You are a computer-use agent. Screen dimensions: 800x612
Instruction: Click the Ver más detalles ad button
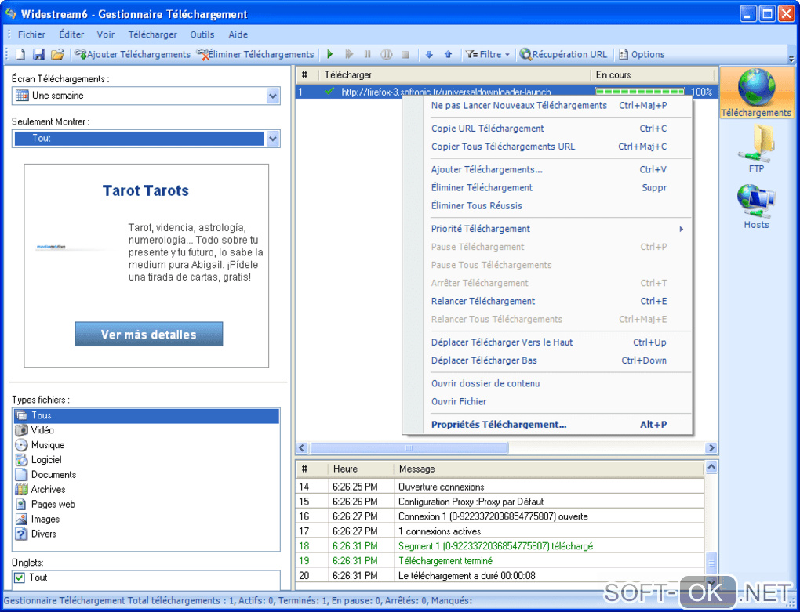[148, 335]
